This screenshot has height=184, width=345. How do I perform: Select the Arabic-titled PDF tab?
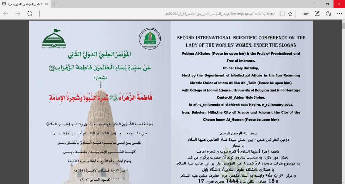(x=22, y=4)
